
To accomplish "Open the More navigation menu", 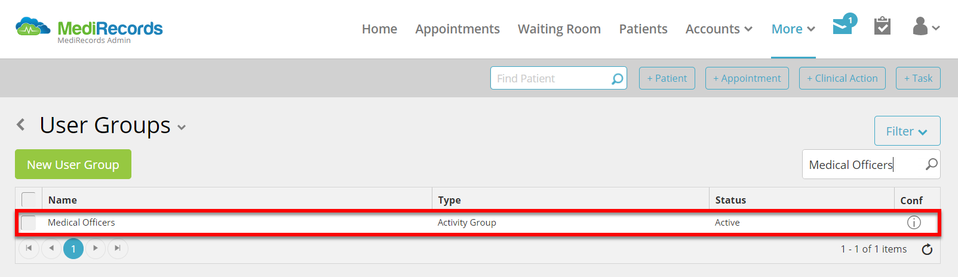I will 793,29.
